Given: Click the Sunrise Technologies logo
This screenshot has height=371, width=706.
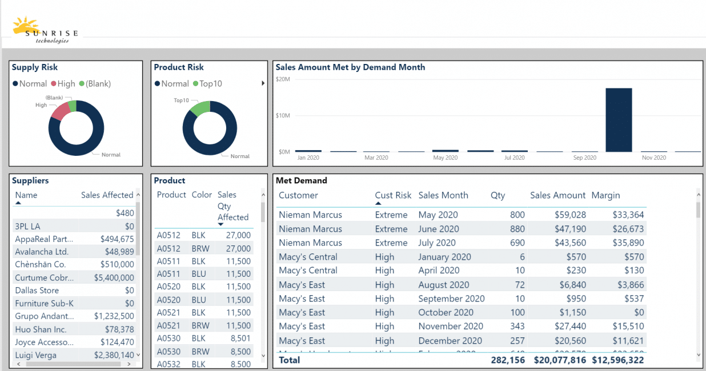Looking at the screenshot, I should point(45,30).
